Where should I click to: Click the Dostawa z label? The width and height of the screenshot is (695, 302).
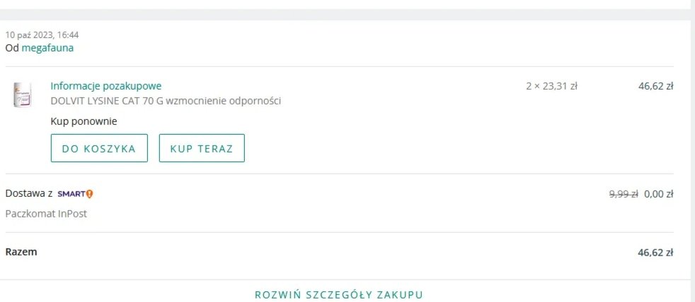click(x=29, y=193)
